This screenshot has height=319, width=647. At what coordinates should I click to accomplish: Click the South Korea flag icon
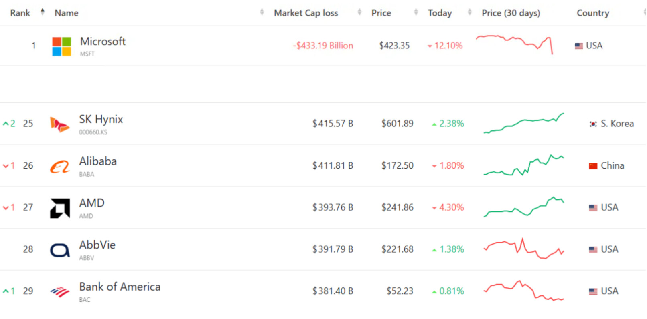pyautogui.click(x=593, y=124)
